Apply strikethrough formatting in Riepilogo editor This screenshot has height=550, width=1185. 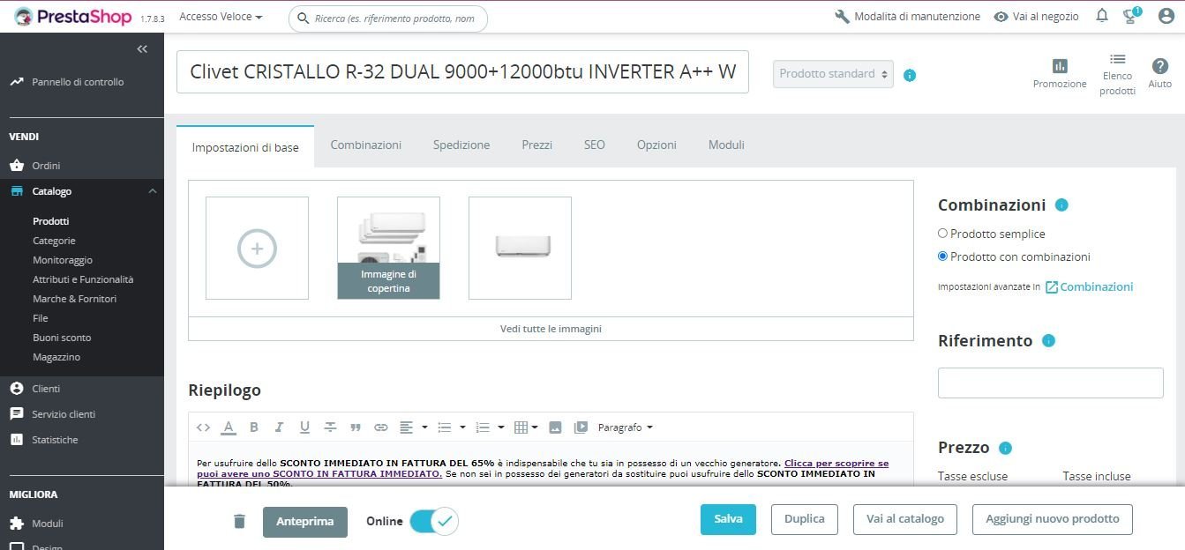330,427
